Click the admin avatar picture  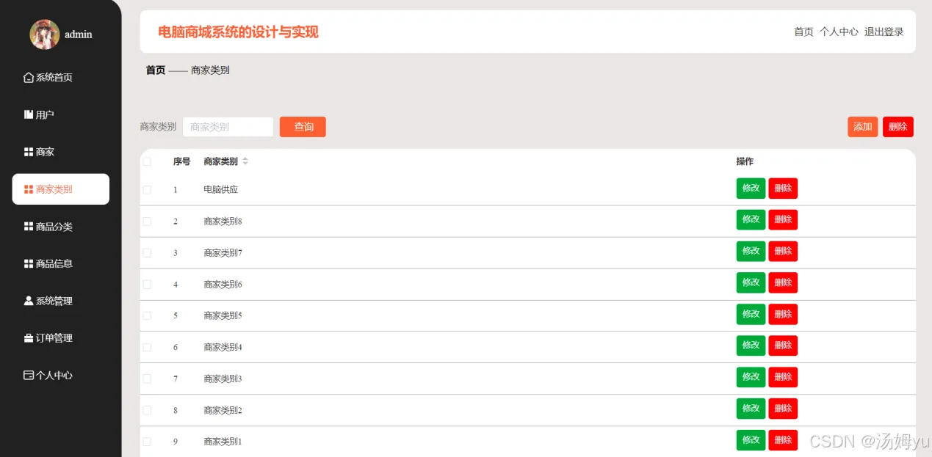[x=44, y=34]
